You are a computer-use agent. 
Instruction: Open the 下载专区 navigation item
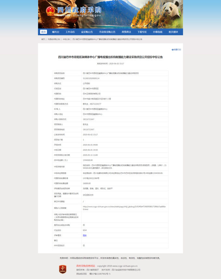click(x=142, y=32)
